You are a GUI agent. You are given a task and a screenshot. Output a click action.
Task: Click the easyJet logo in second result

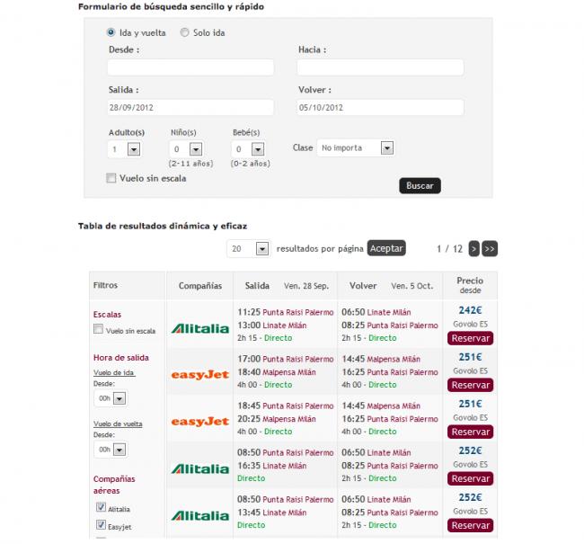point(199,375)
